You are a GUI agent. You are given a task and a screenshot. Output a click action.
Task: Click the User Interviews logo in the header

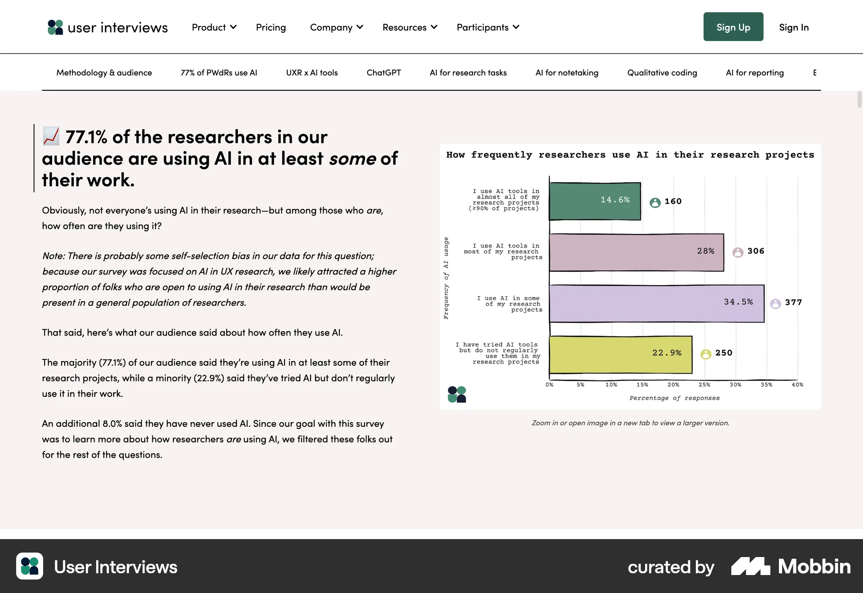[x=108, y=27]
